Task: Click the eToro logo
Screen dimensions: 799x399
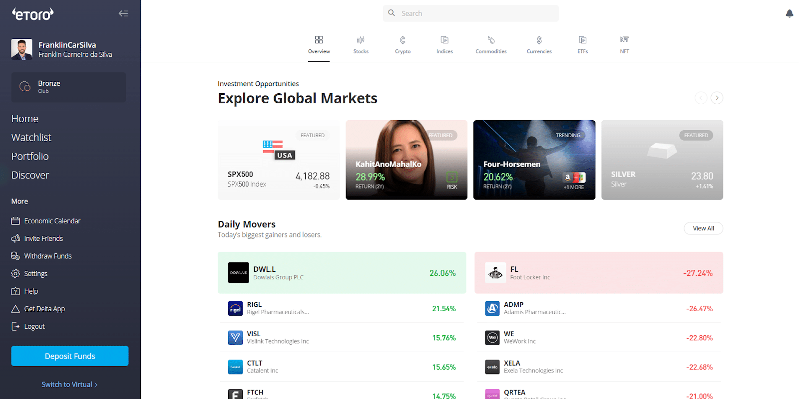Action: pyautogui.click(x=32, y=14)
